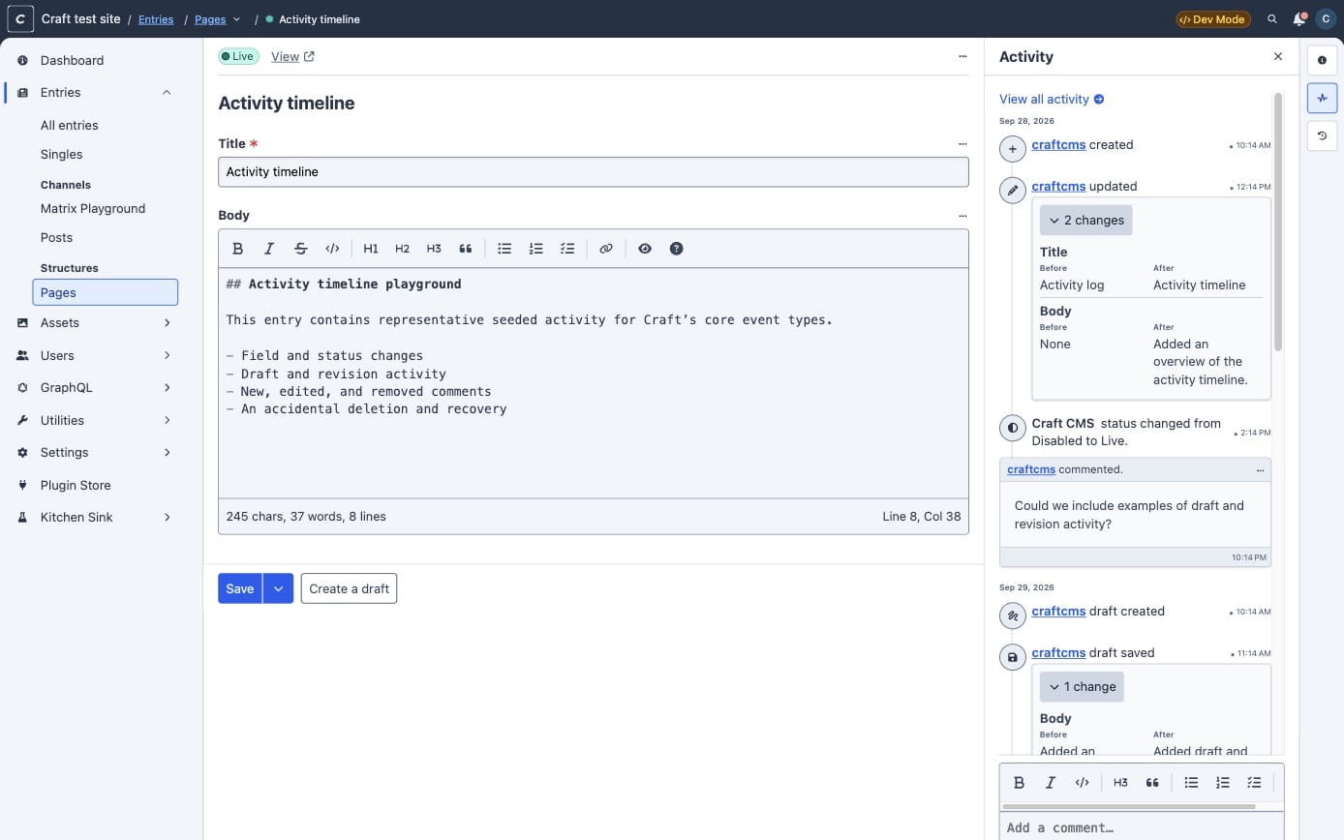Click the Create a draft button

tap(349, 588)
